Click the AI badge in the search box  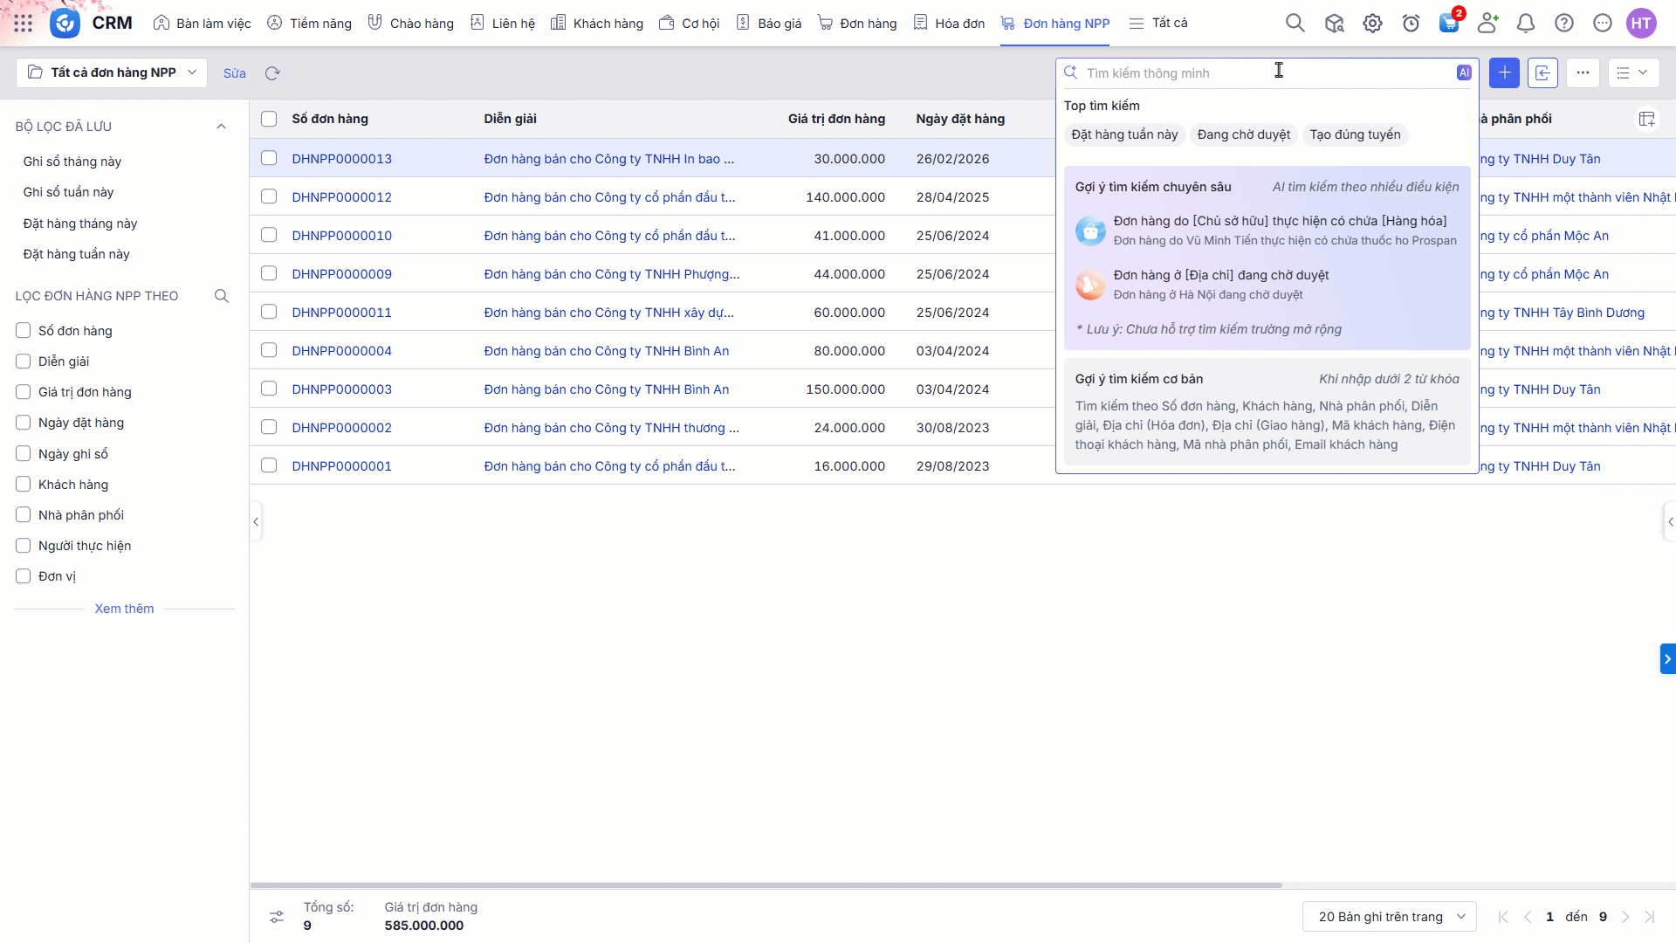1464,73
